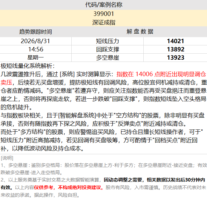Image resolution: width=207 pixels, height=198 pixels.
Task: Select the time cell '14:56'
Action: (x=36, y=49)
